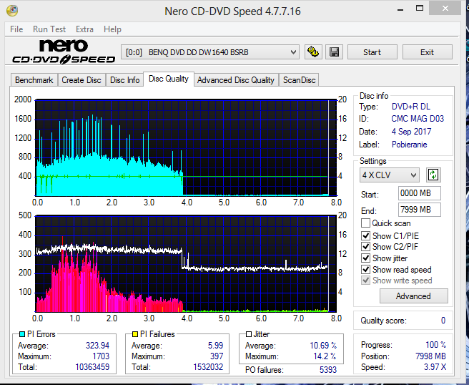469x385 pixels.
Task: Open the Run Test menu
Action: point(49,29)
